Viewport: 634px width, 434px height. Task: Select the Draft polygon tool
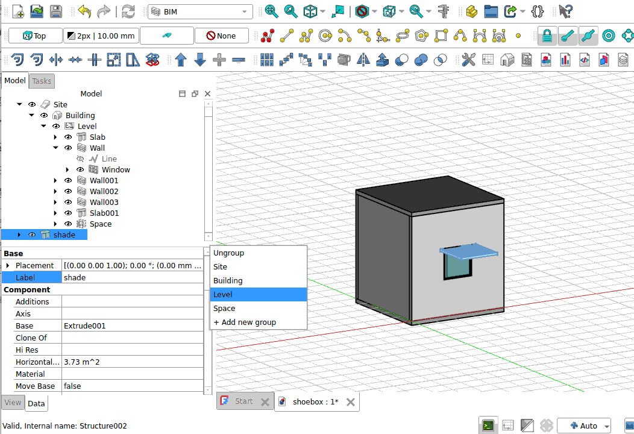422,36
